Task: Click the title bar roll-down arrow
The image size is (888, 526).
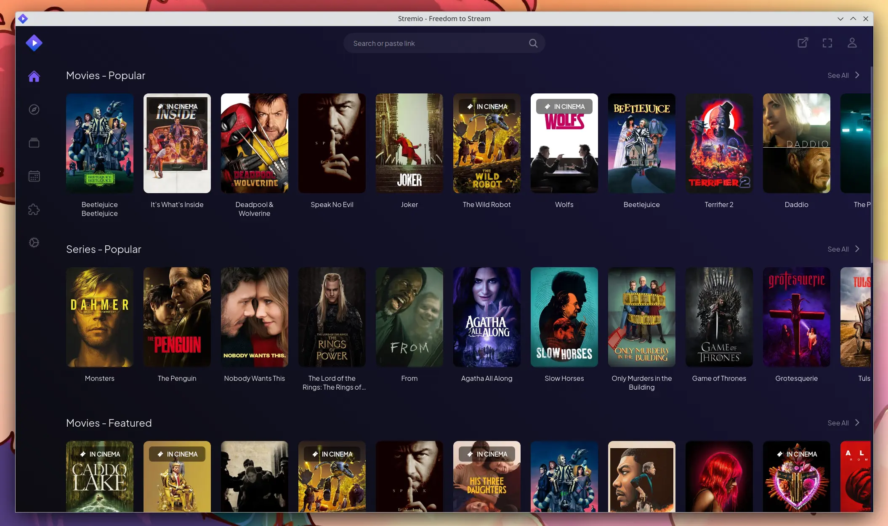Action: [840, 19]
